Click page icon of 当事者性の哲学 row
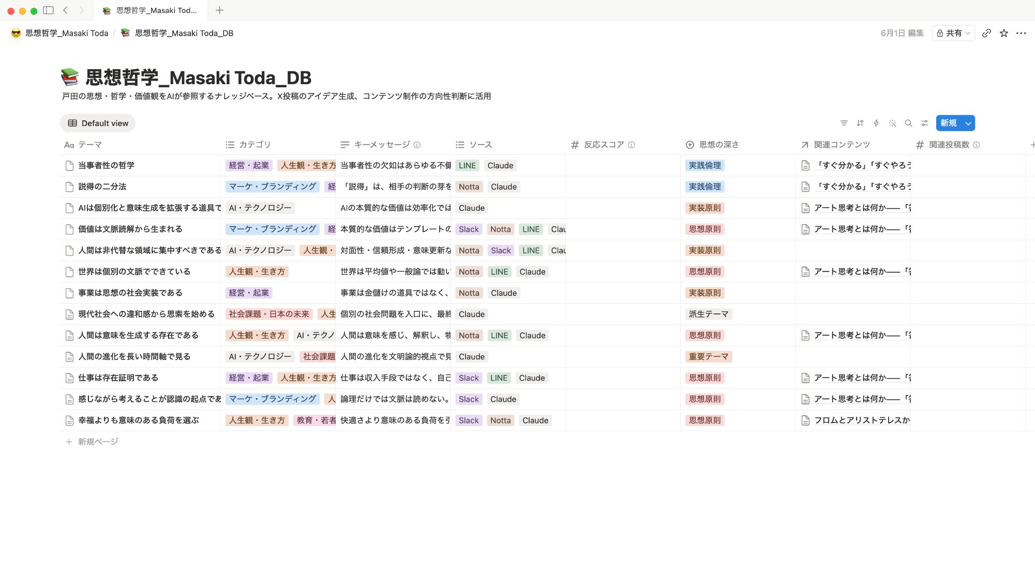The image size is (1035, 581). pyautogui.click(x=69, y=165)
